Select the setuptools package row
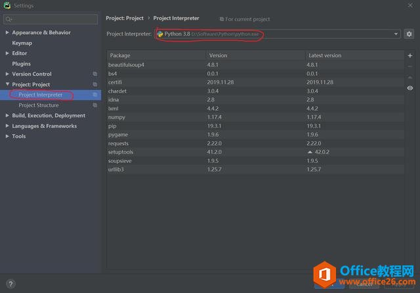Viewport: 420px width, 293px height. tap(255, 152)
